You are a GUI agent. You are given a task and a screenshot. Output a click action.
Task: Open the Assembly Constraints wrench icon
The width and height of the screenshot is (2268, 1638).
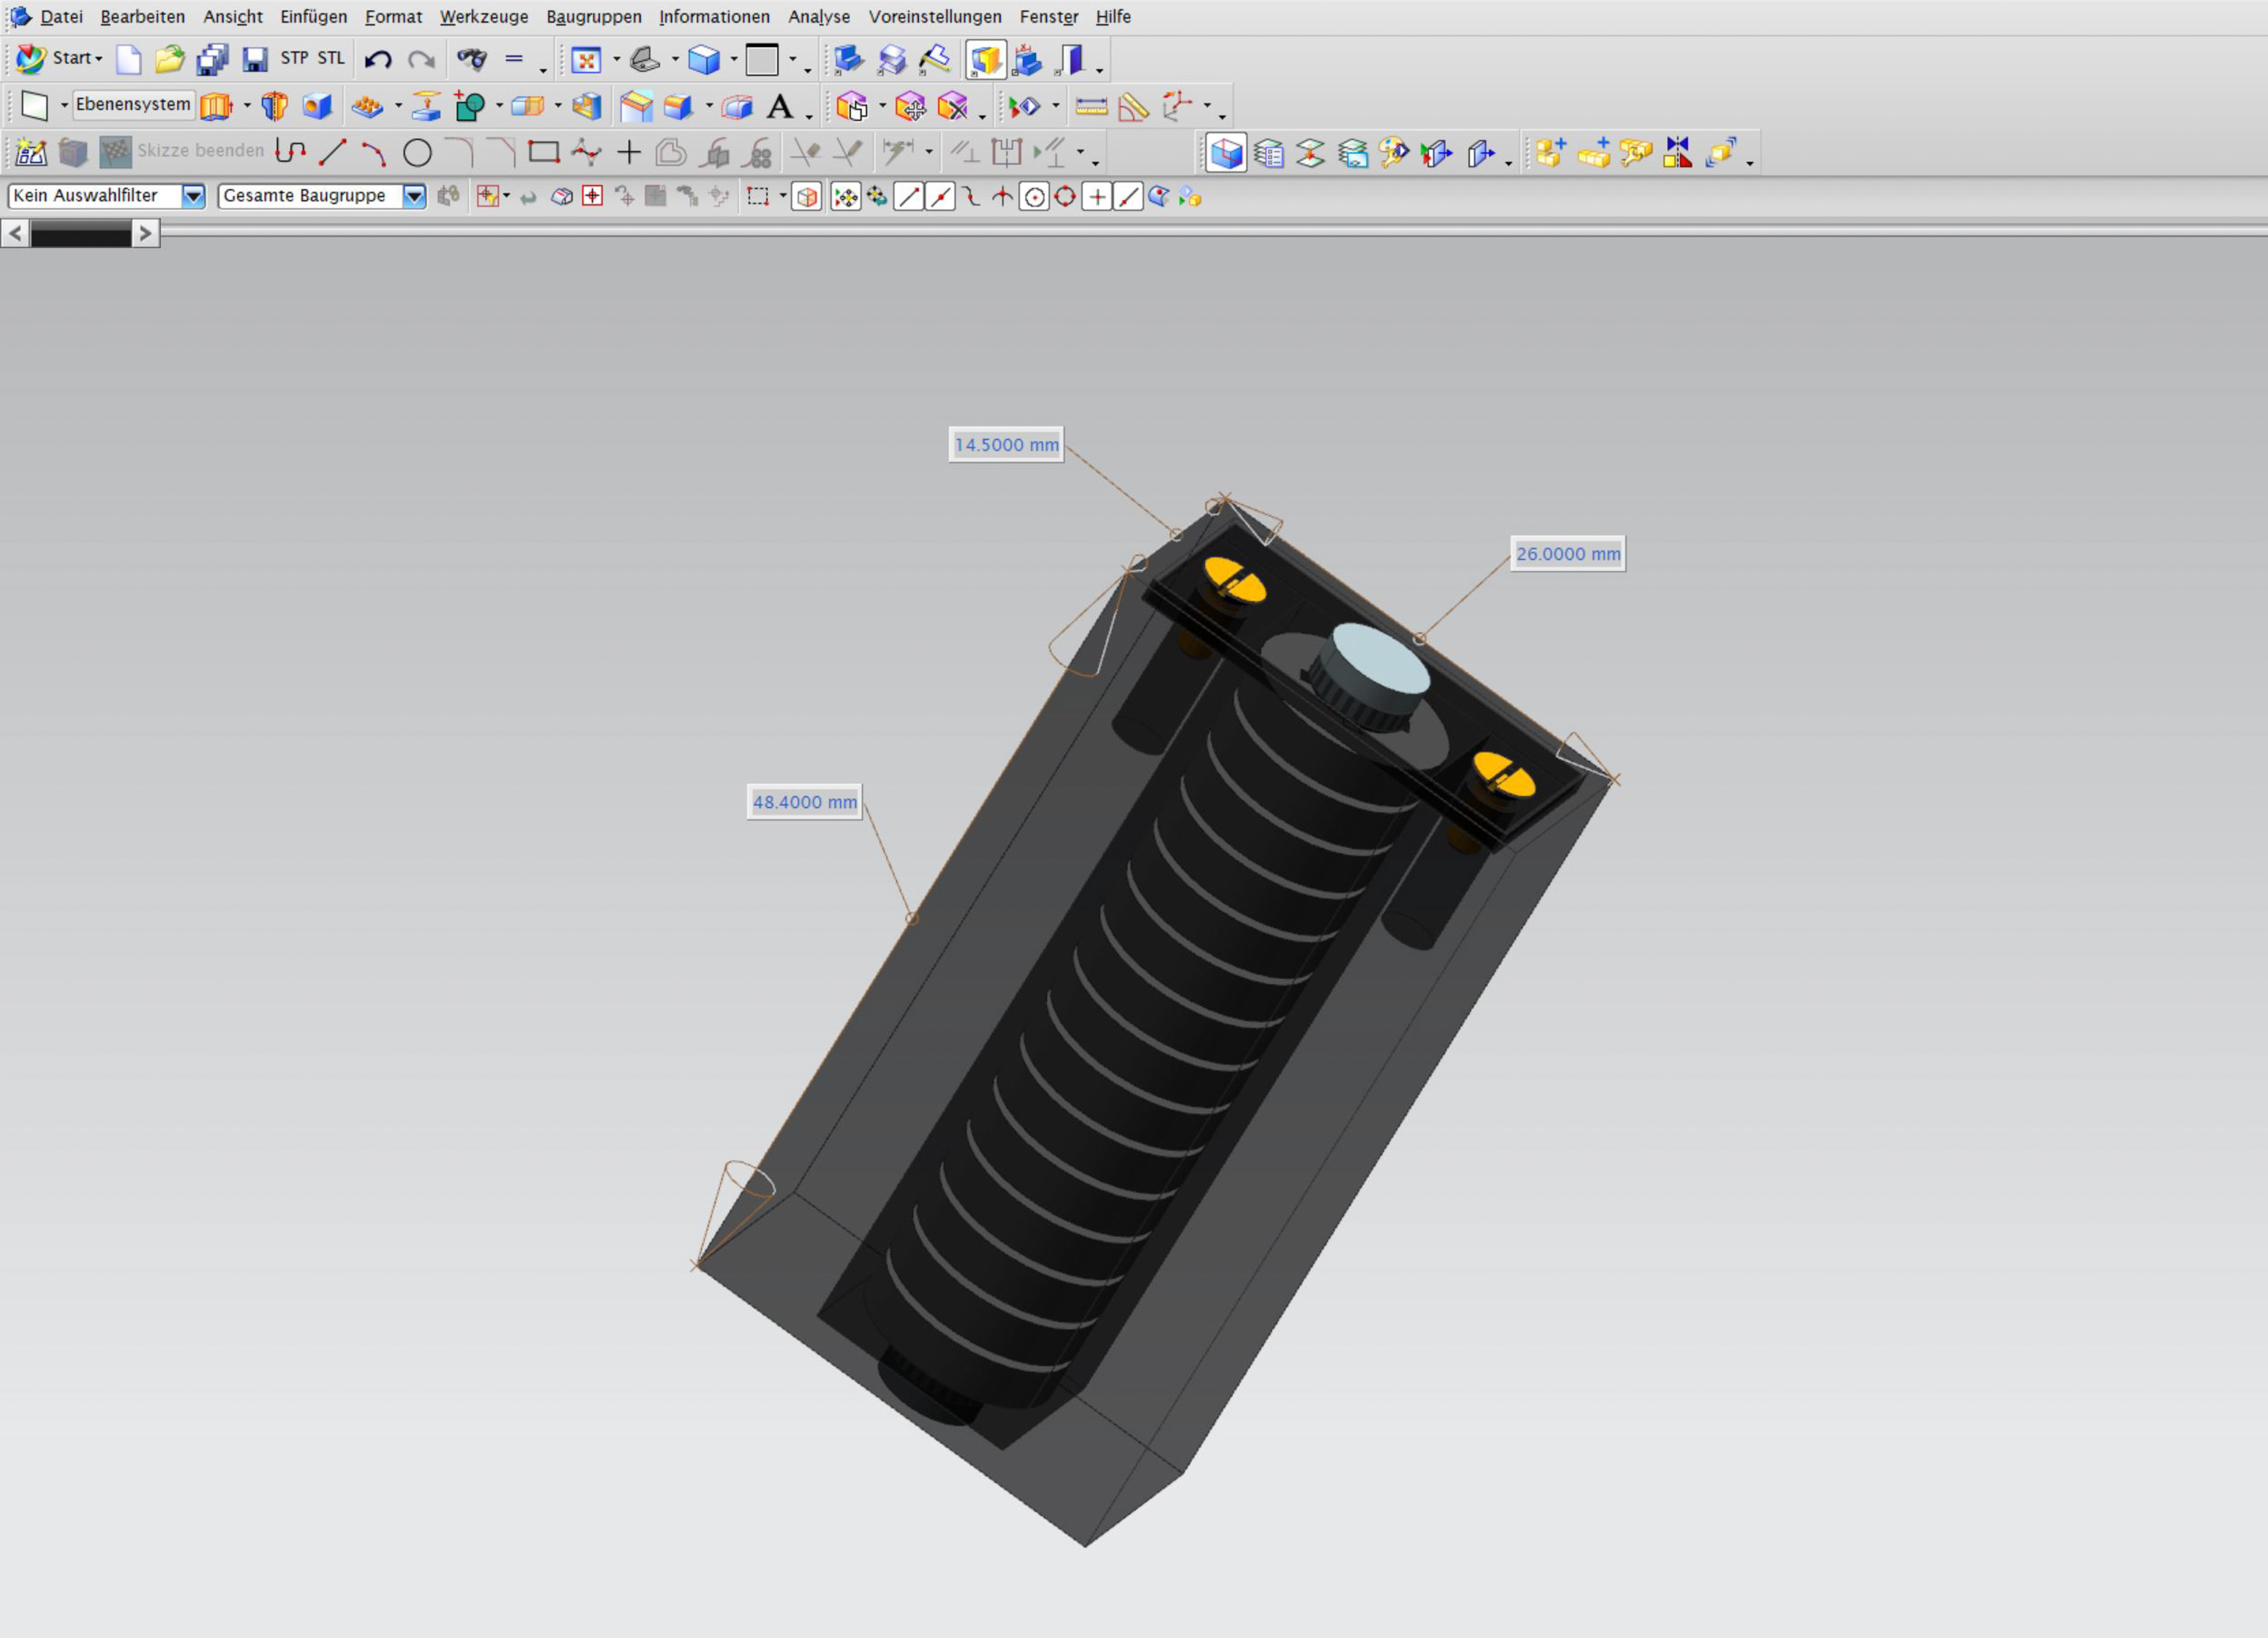tap(1635, 152)
